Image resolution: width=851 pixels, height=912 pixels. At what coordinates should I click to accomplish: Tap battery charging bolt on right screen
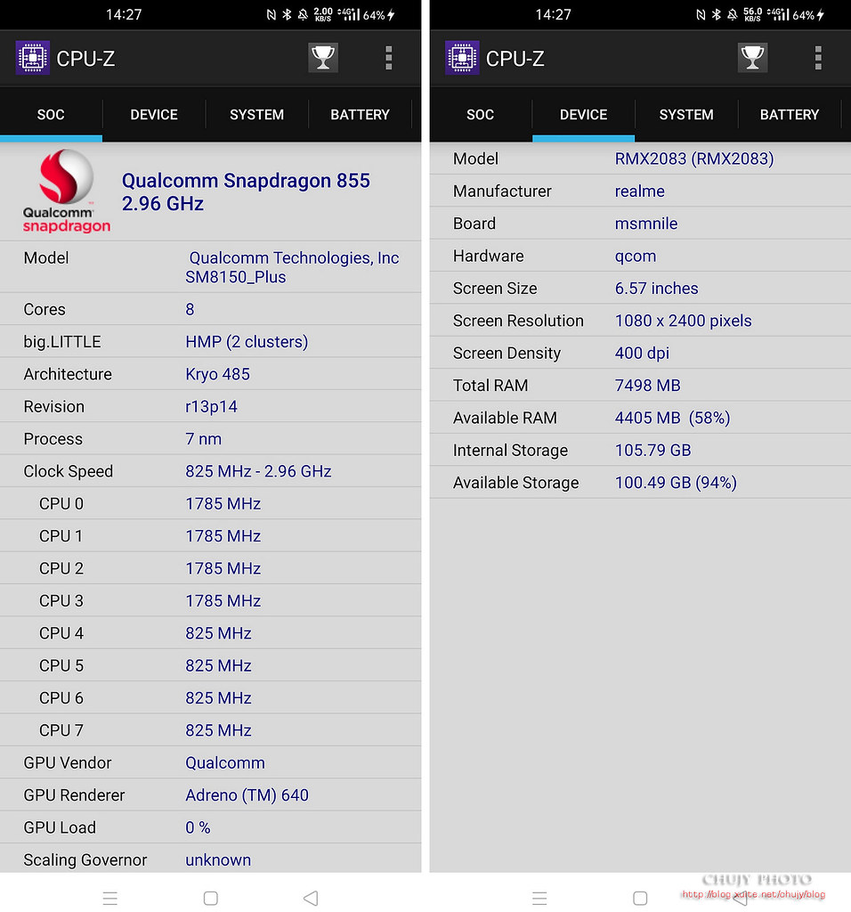pyautogui.click(x=820, y=15)
